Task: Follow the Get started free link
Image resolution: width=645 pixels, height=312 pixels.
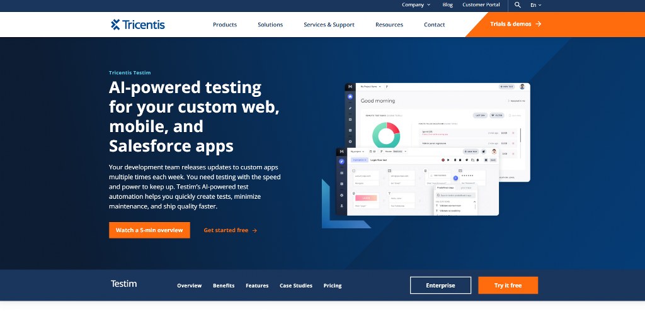Action: 231,230
